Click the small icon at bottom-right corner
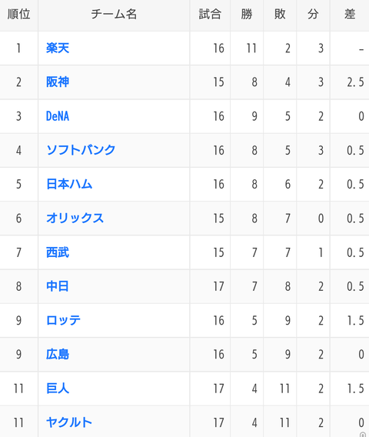The height and width of the screenshot is (437, 369). (x=362, y=435)
